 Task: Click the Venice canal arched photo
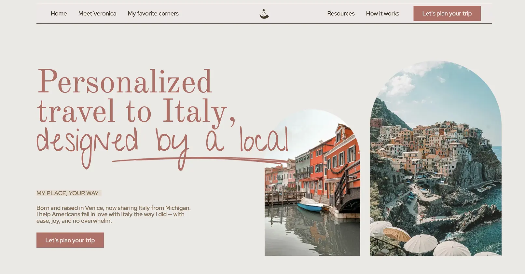click(x=312, y=182)
